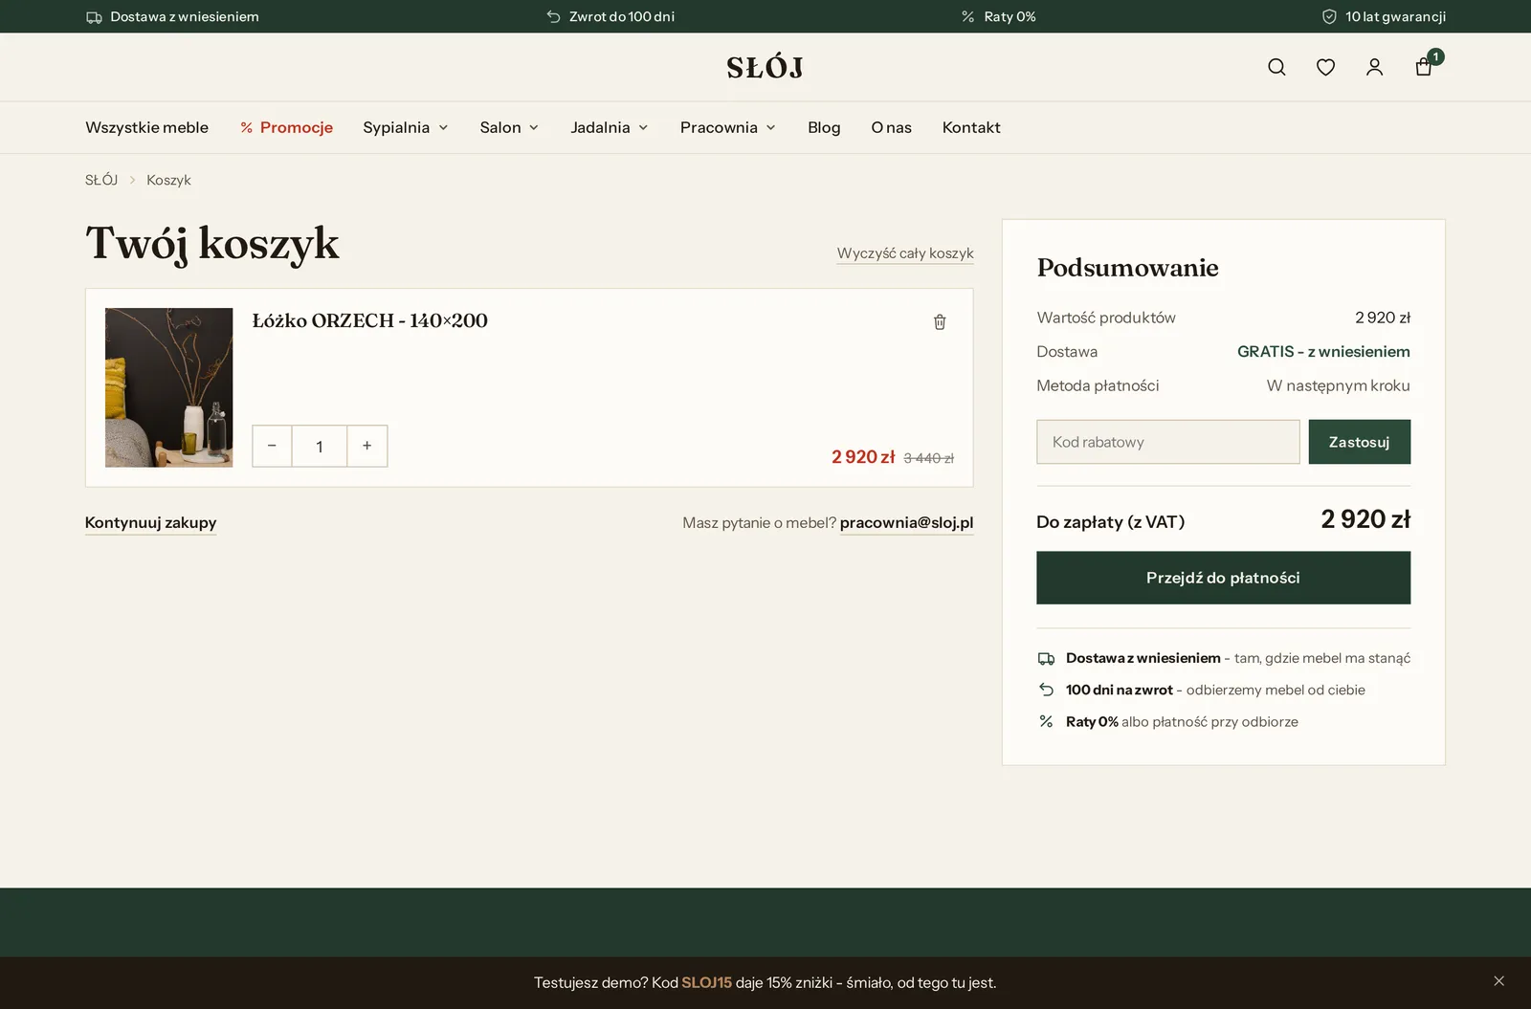Open the search icon in header
The height and width of the screenshot is (1009, 1531).
click(x=1276, y=67)
